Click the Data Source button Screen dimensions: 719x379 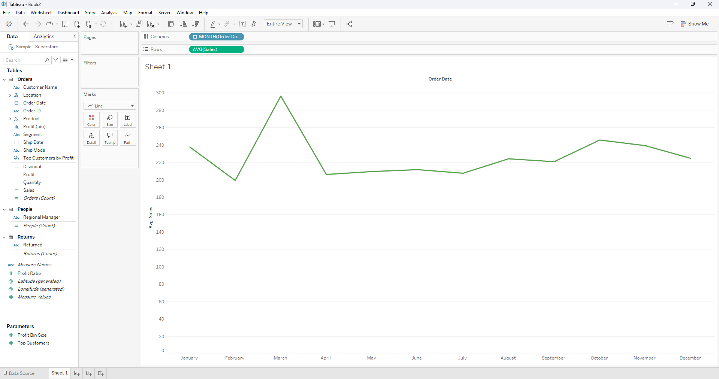19,373
